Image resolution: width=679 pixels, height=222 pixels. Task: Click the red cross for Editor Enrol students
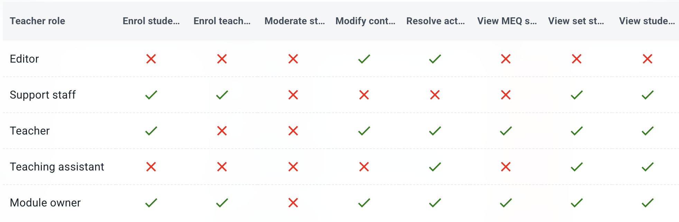coord(151,59)
